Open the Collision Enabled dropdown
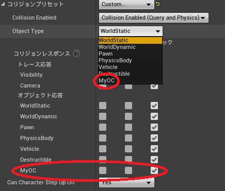Screen dimensions: 225x191 (x=154, y=18)
